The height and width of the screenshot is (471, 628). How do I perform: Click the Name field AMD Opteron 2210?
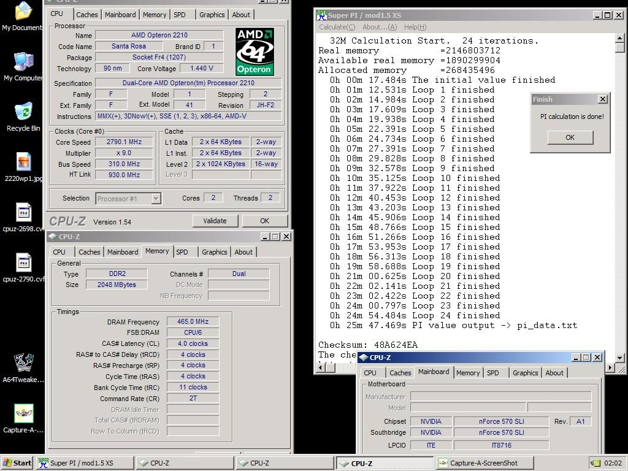159,35
